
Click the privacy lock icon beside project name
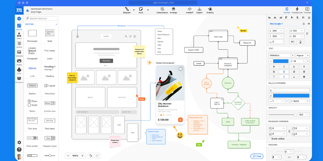(27, 10)
